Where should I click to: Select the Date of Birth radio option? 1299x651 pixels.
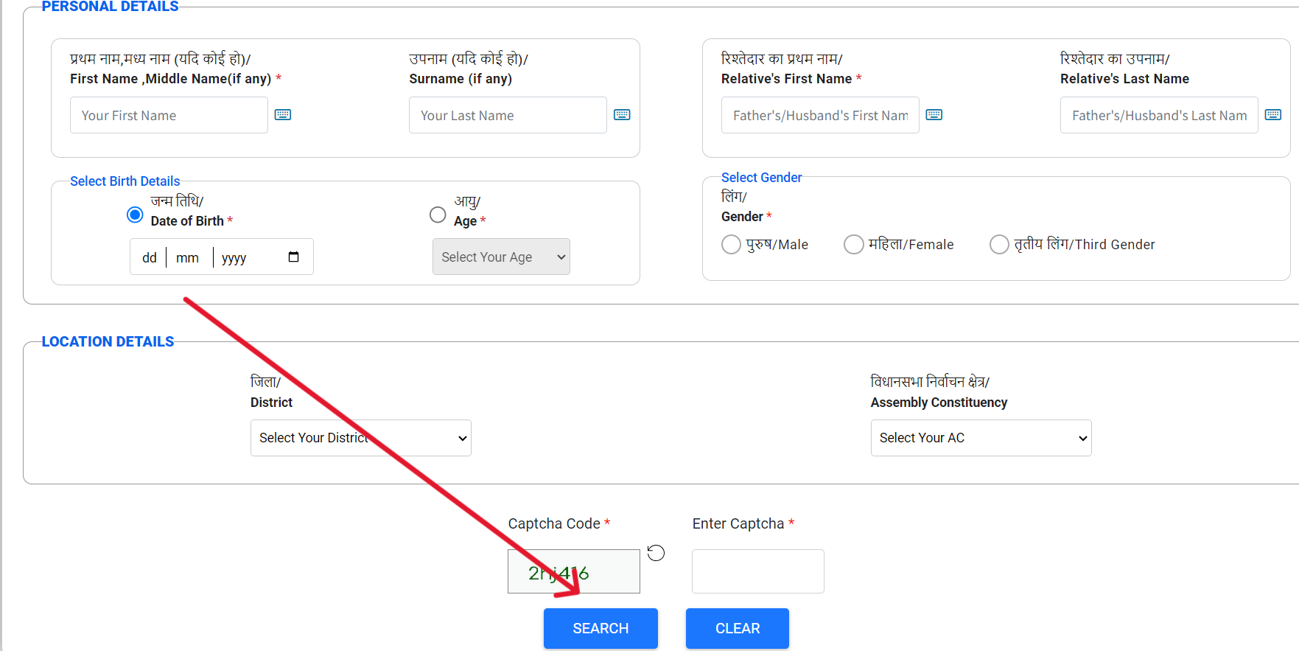pos(135,215)
